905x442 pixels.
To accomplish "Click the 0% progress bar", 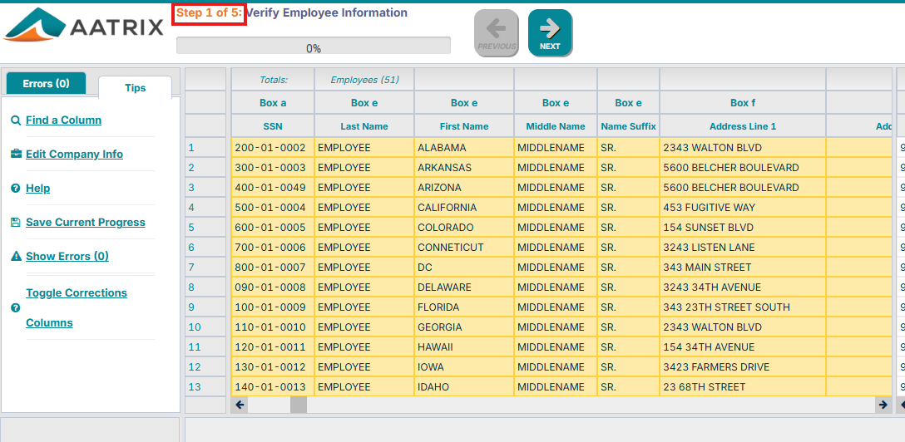I will coord(314,46).
